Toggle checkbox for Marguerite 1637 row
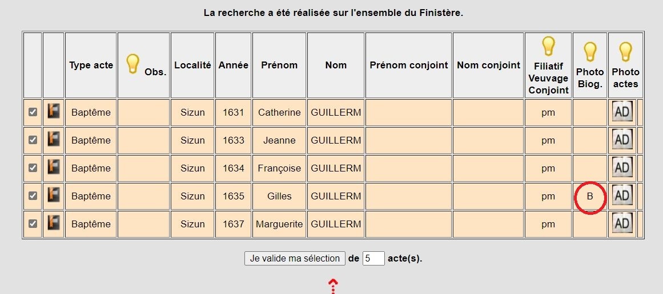The width and height of the screenshot is (663, 294). pyautogui.click(x=33, y=224)
